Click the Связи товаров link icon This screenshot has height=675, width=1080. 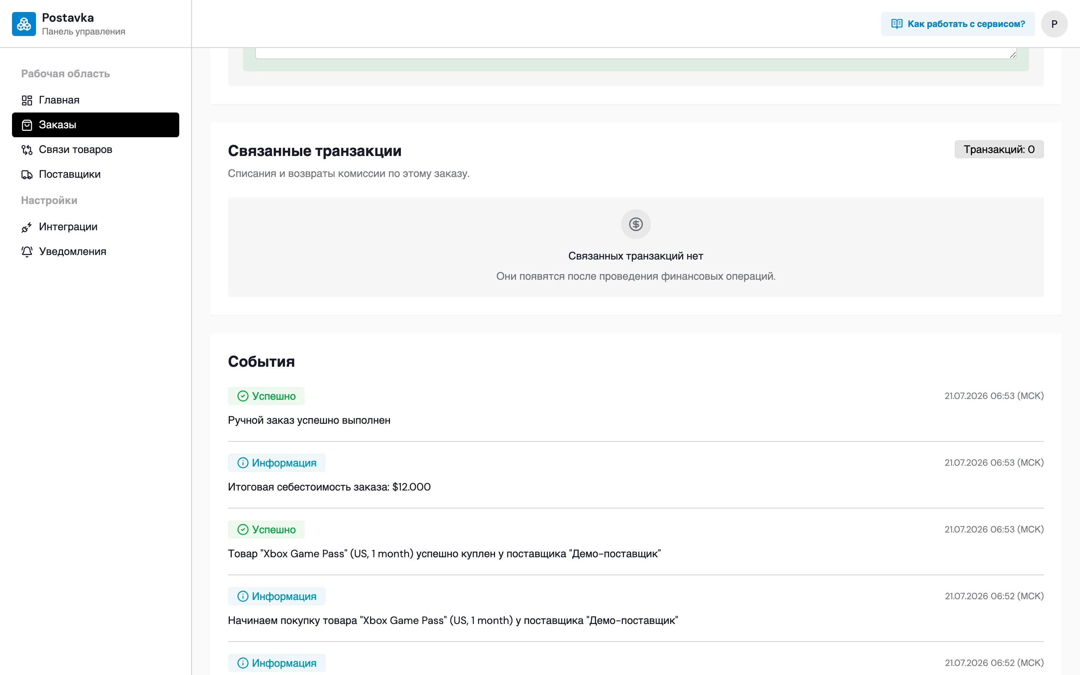coord(27,150)
